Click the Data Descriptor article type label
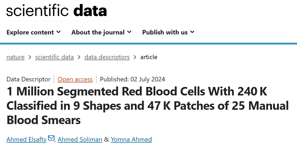The image size is (297, 149). [28, 79]
